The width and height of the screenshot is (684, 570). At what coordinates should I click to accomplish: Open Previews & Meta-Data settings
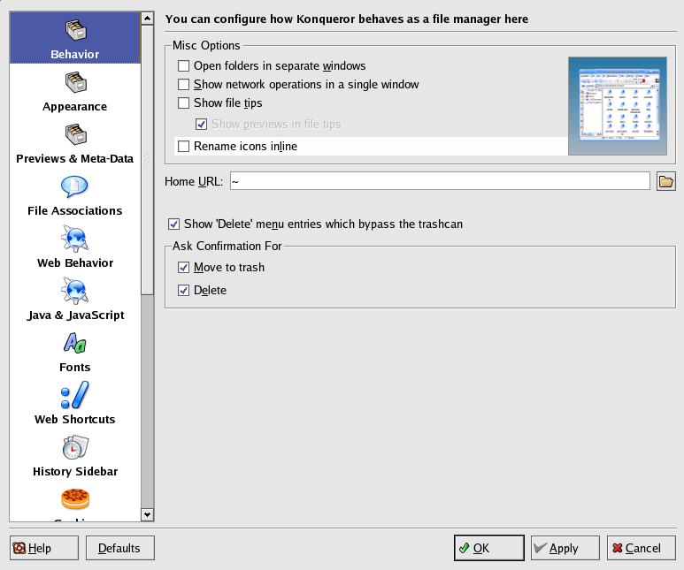point(74,143)
